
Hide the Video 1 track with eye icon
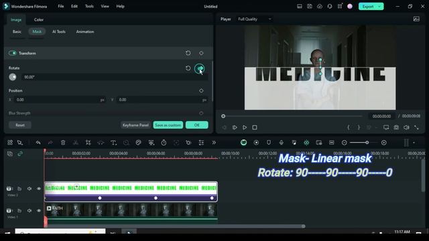(x=39, y=211)
